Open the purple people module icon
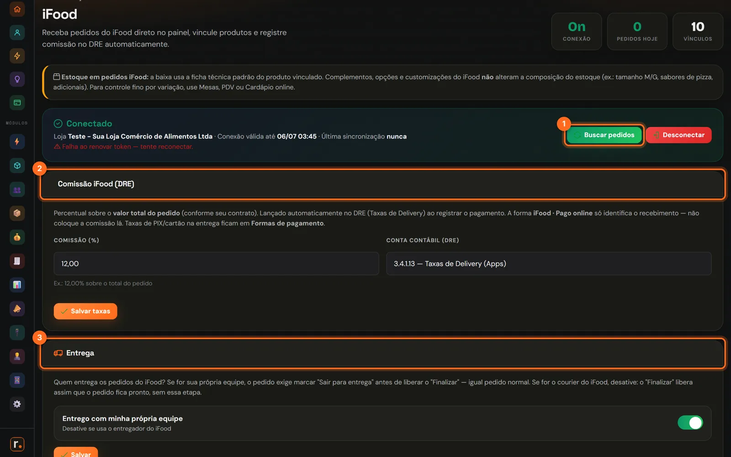731x457 pixels. point(17,189)
